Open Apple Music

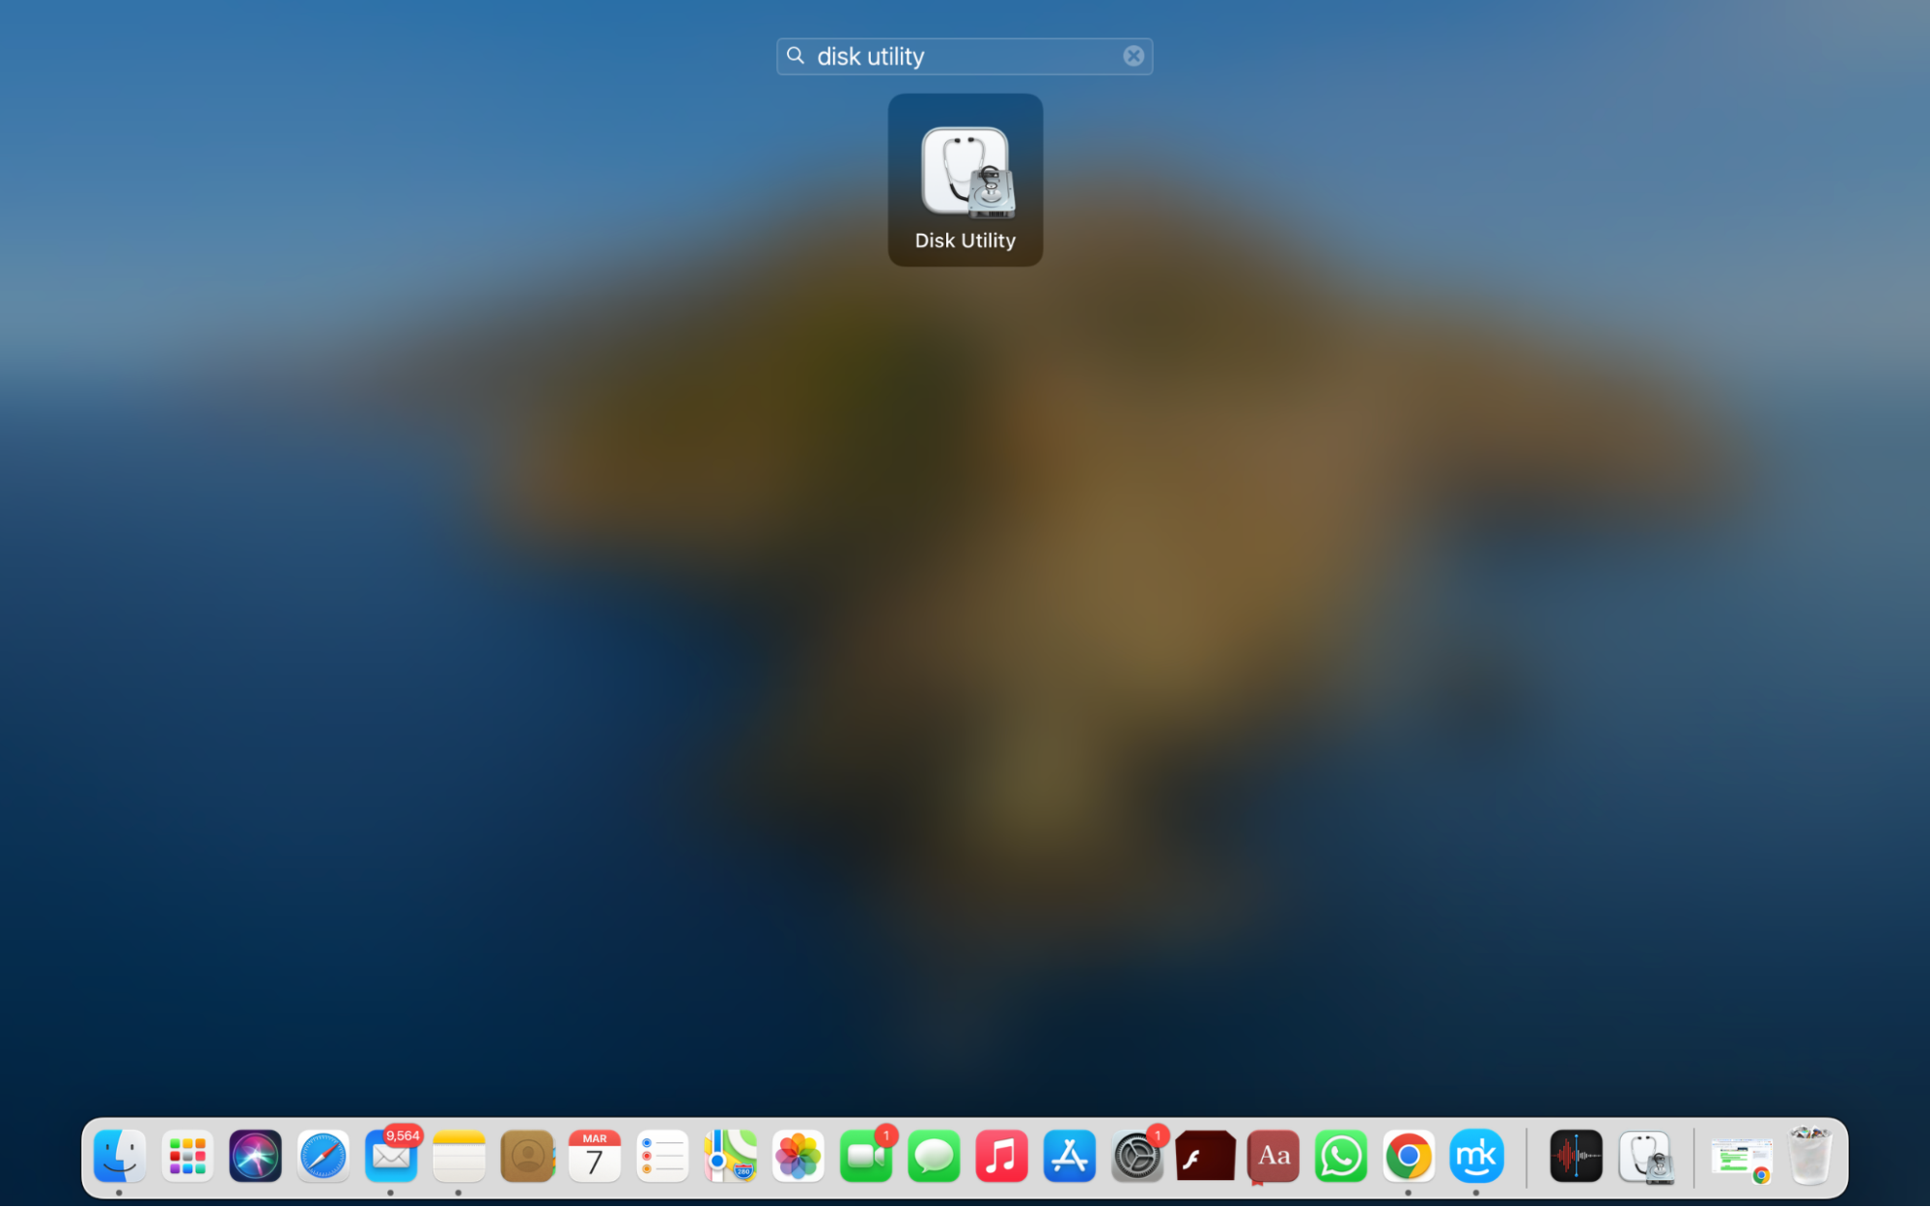1002,1156
